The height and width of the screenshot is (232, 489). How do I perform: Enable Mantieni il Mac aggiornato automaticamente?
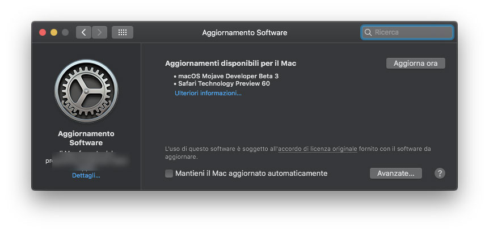click(x=169, y=174)
